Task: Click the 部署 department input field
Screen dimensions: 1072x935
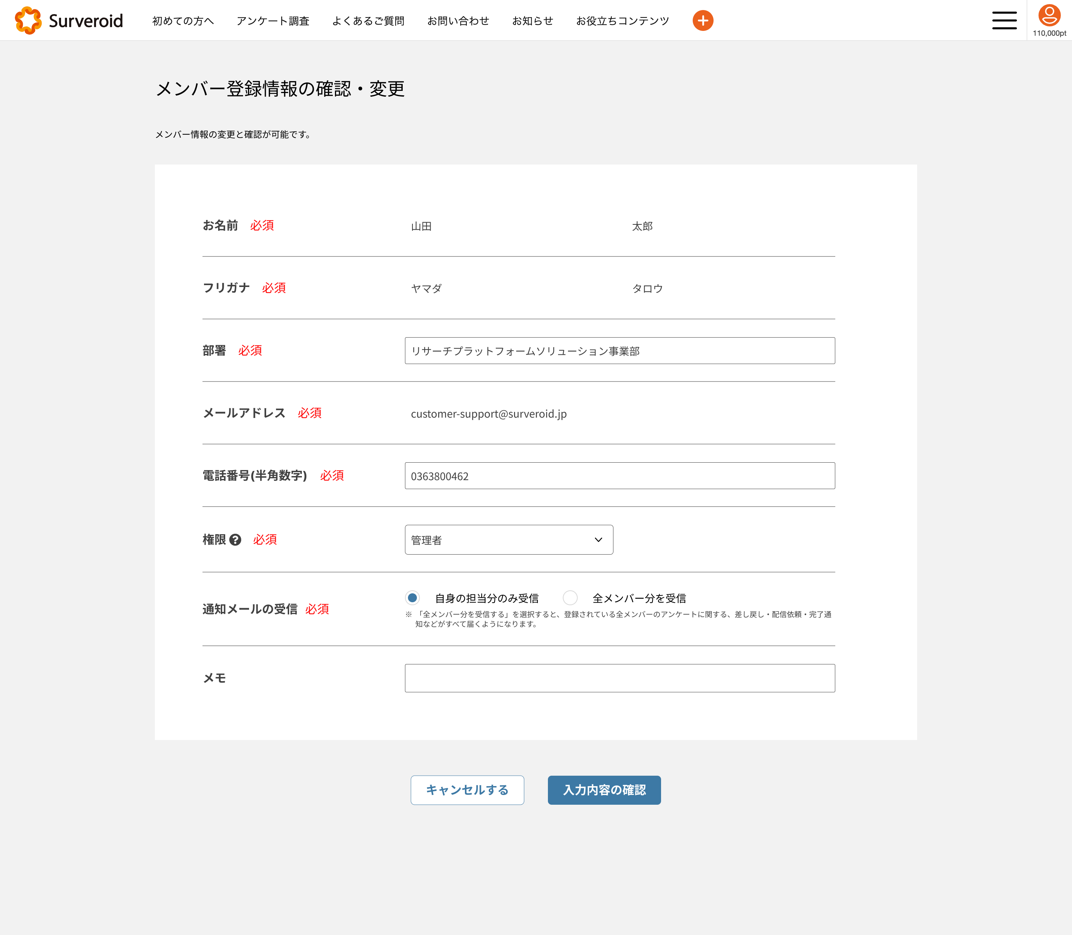Action: [x=620, y=351]
